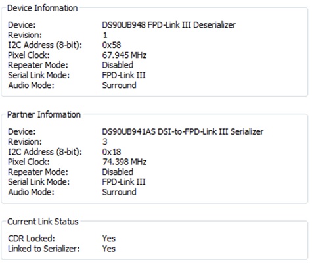Select the partner Revision value 3
312x263 pixels.
(105, 141)
